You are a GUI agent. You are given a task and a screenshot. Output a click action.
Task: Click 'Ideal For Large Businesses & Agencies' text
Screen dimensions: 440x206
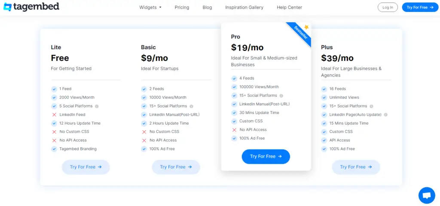(x=351, y=72)
